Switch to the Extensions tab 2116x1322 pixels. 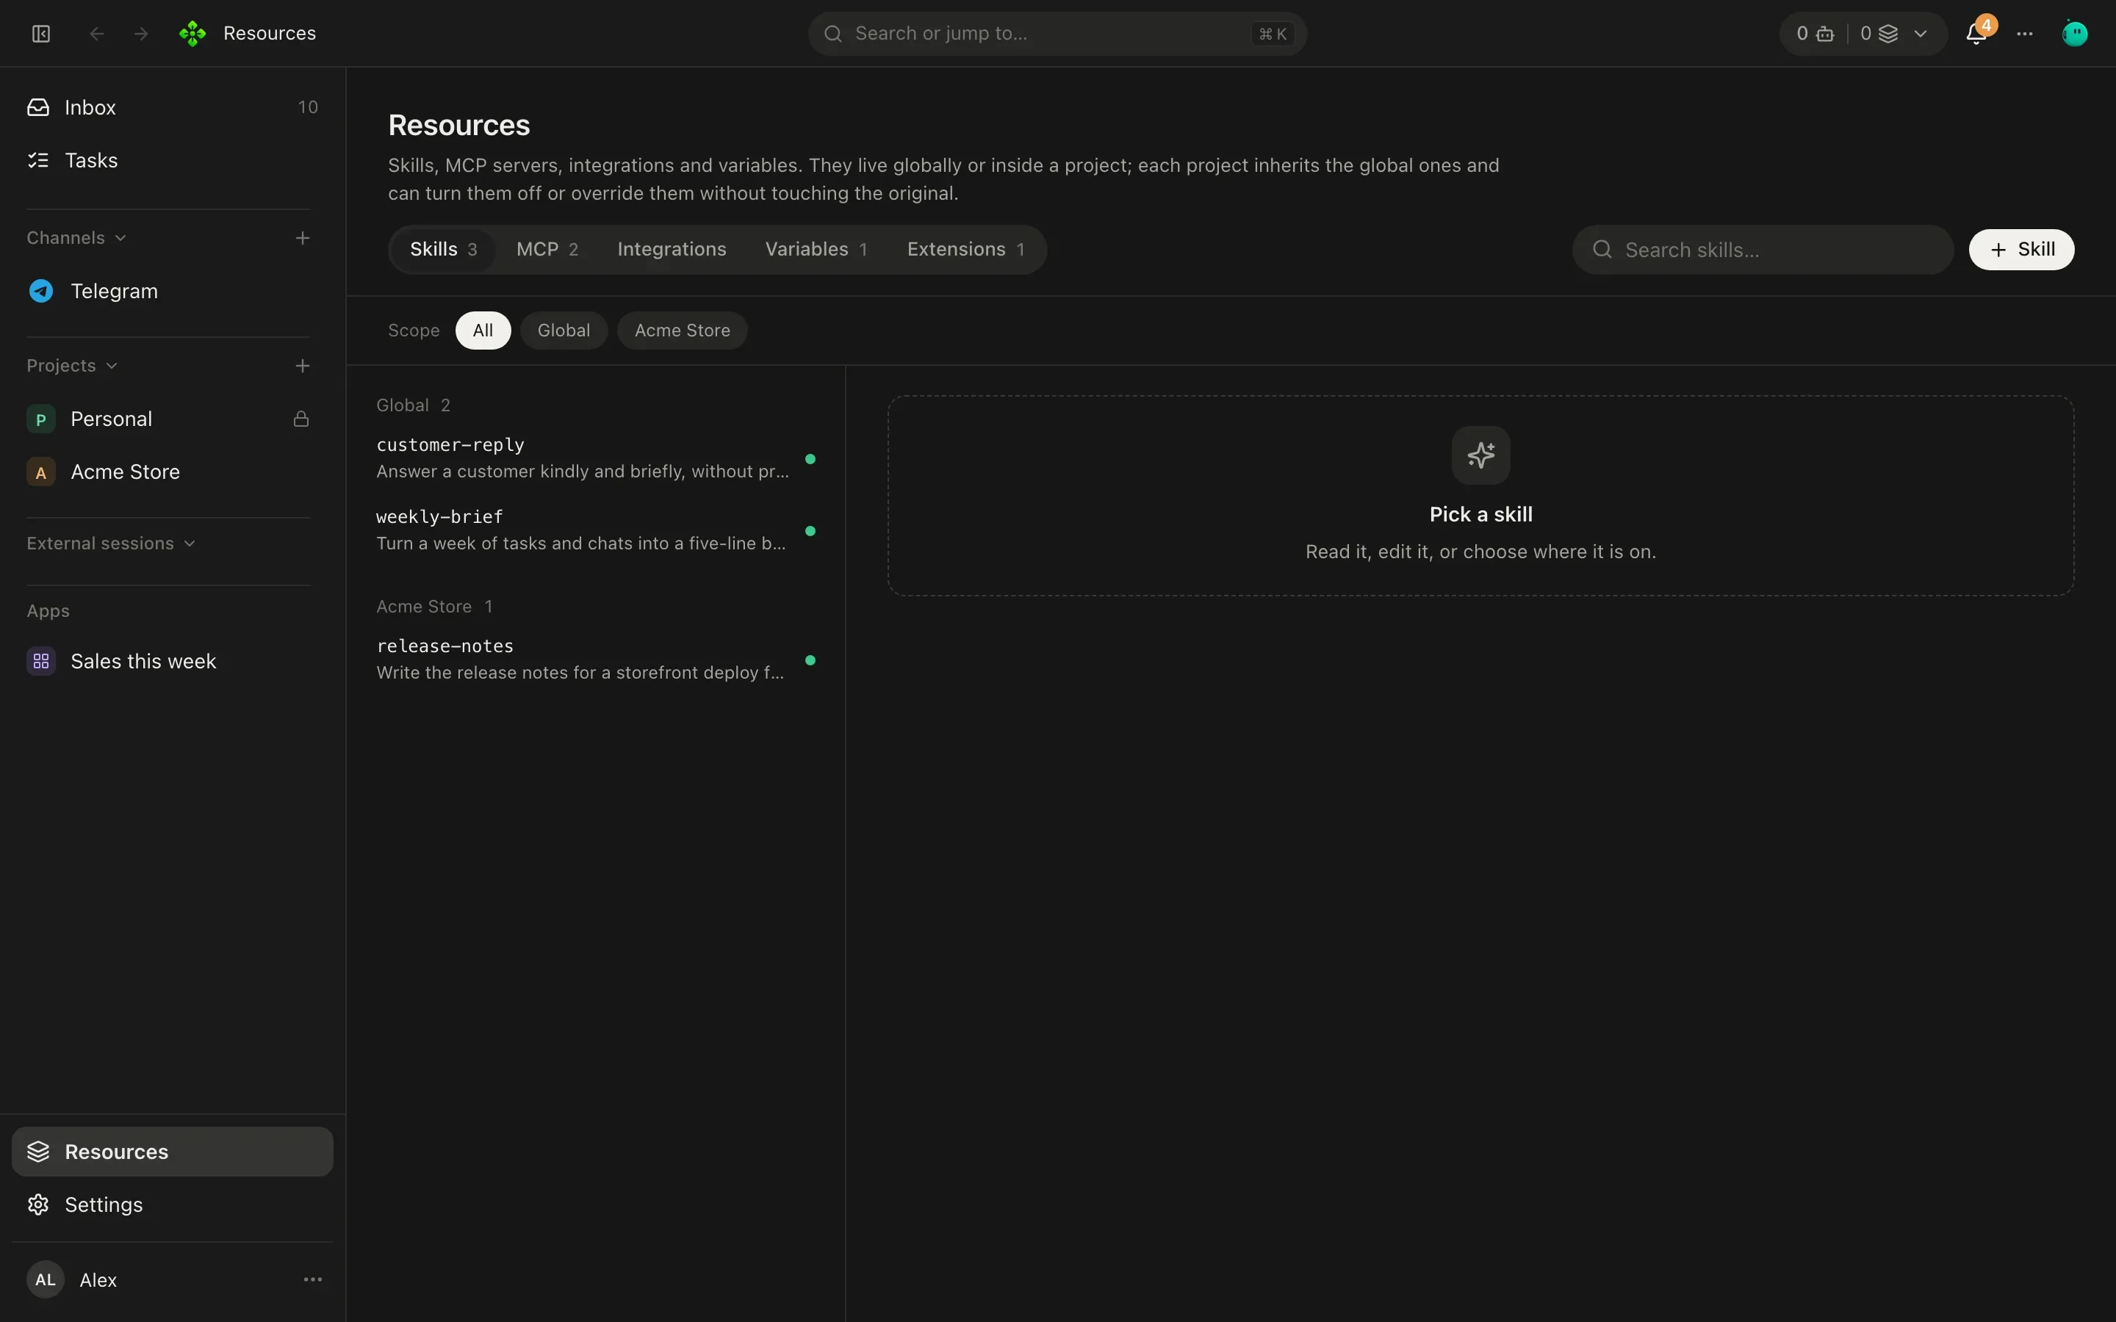(x=965, y=249)
